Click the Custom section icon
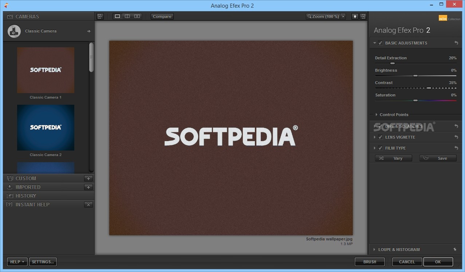The height and width of the screenshot is (272, 465). point(10,178)
